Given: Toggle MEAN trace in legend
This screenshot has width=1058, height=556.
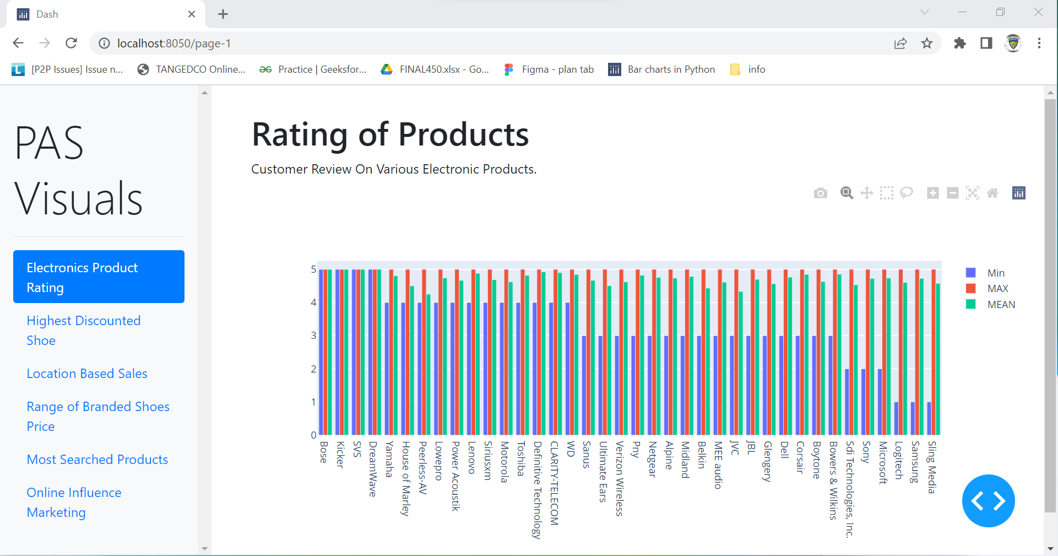Looking at the screenshot, I should (990, 304).
